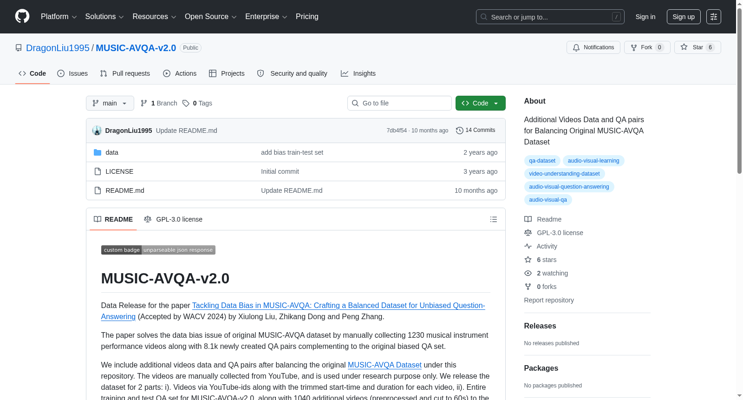Click the commits history clock icon

460,131
